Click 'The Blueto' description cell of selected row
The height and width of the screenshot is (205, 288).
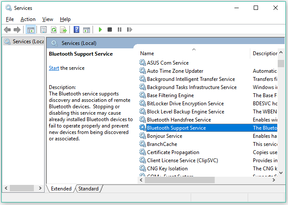tap(265, 128)
